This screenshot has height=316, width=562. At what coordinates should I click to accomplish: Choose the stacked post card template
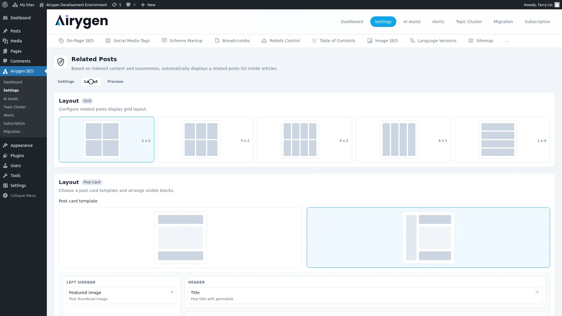click(180, 238)
